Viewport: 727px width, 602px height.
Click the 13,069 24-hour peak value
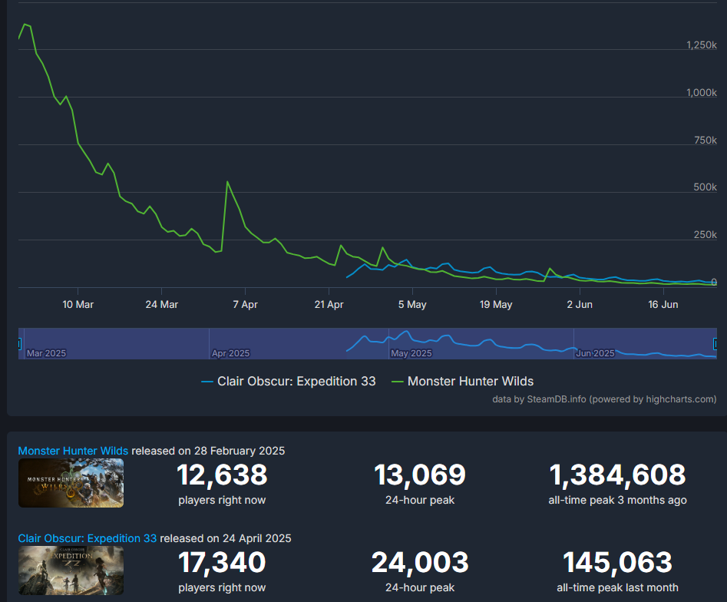tap(420, 475)
